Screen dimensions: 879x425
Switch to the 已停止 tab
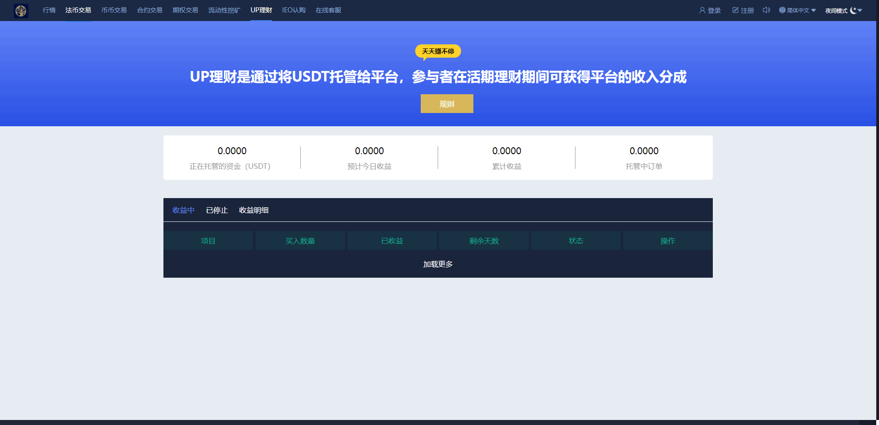(x=217, y=210)
